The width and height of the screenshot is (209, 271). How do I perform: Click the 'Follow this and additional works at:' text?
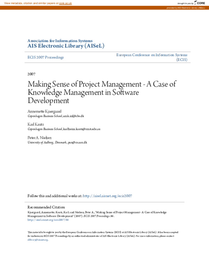click(55, 196)
